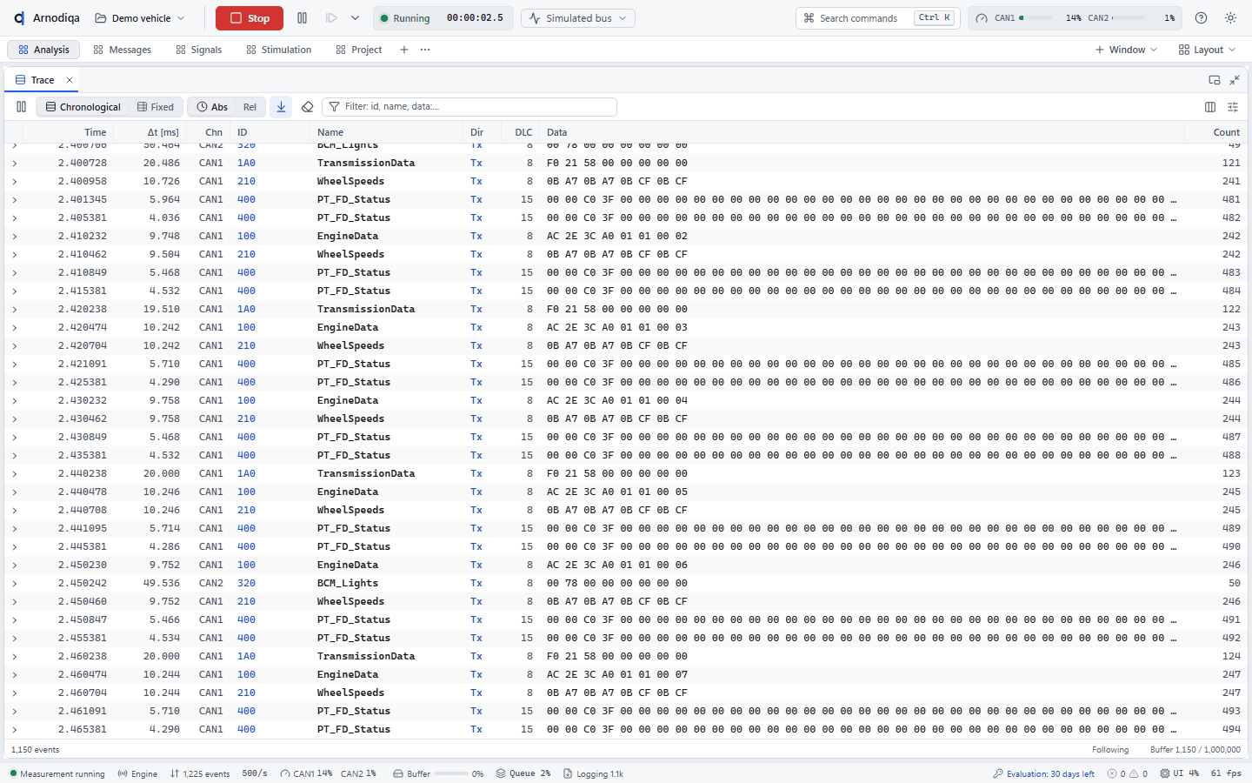
Task: Switch to the Messages tab
Action: 123,50
